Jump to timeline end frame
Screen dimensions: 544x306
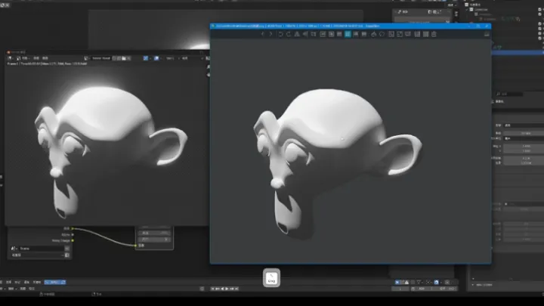(237, 289)
